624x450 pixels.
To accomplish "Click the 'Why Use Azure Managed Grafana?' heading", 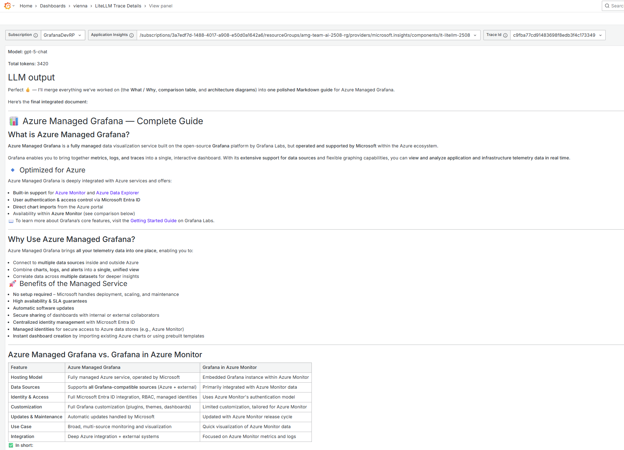I will pos(72,239).
